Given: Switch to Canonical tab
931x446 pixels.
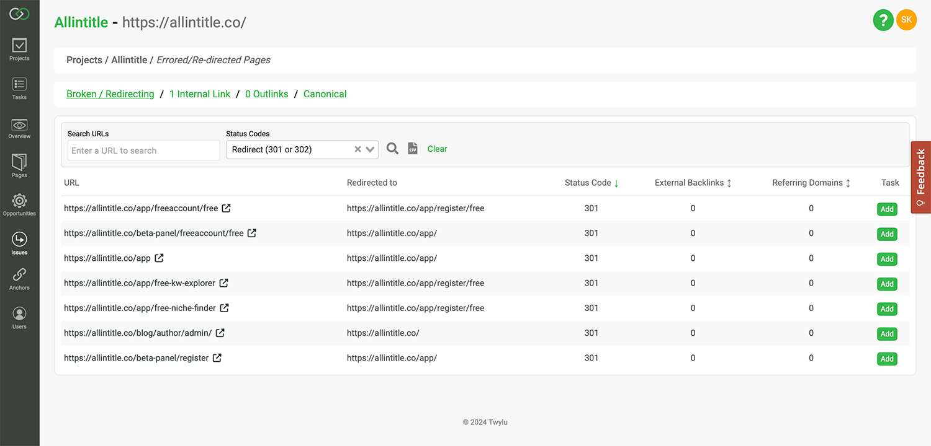Looking at the screenshot, I should [x=325, y=94].
